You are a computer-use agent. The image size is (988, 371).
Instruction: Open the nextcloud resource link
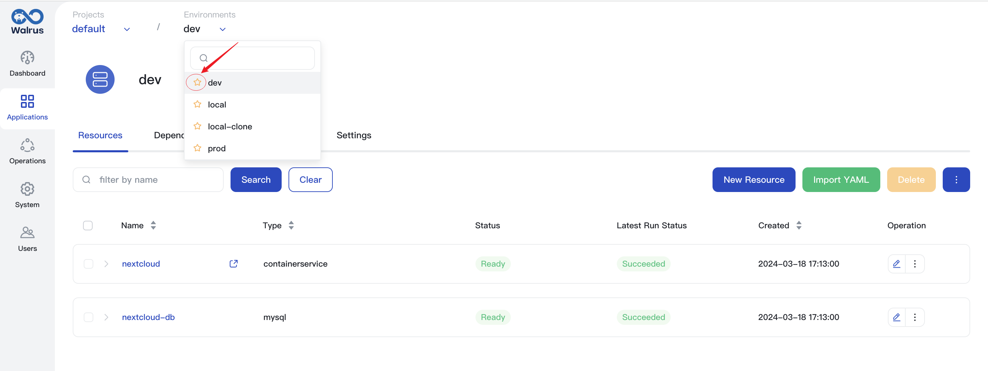[x=141, y=264]
